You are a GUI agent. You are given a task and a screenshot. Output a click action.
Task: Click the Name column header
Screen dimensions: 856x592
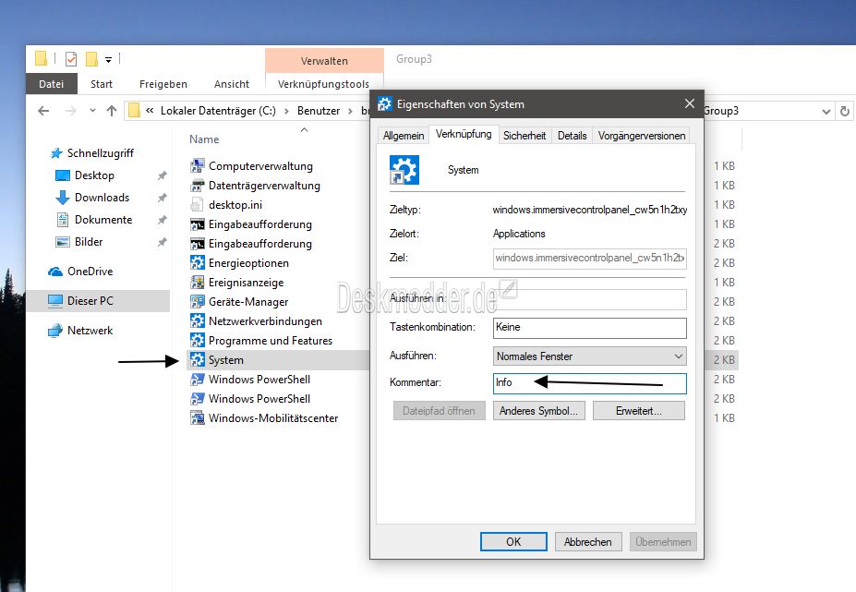pyautogui.click(x=204, y=139)
